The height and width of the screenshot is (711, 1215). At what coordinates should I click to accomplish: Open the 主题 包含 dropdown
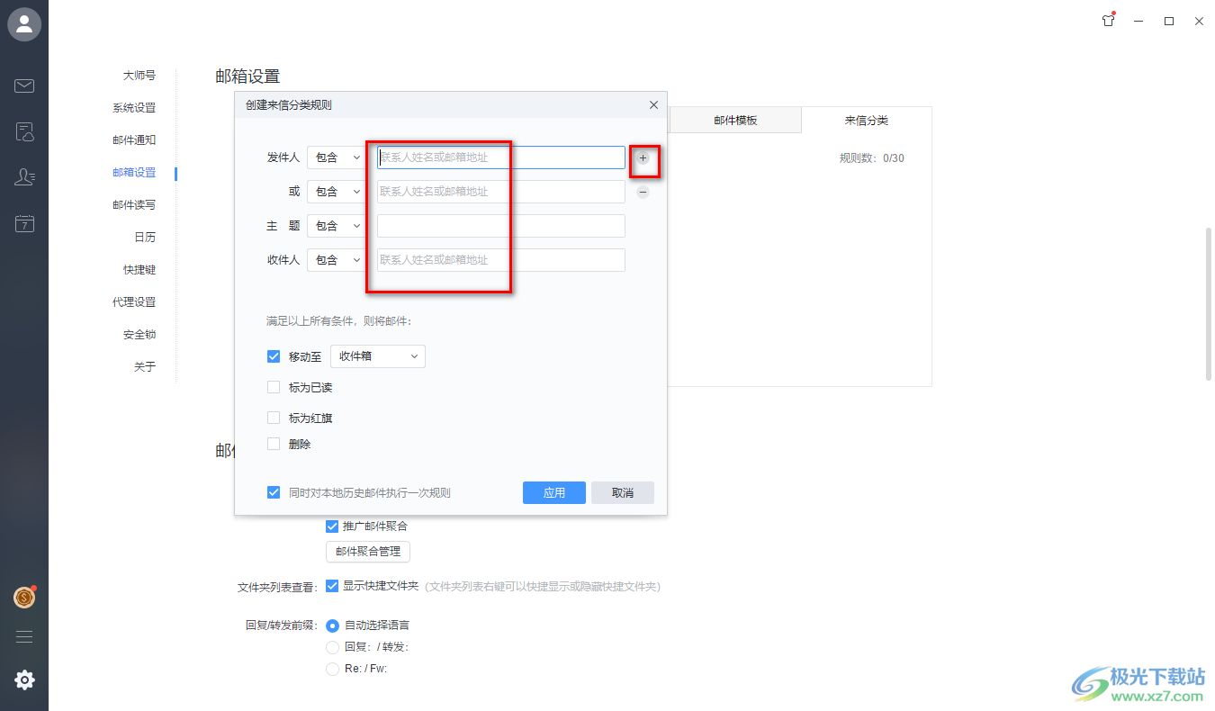(337, 226)
